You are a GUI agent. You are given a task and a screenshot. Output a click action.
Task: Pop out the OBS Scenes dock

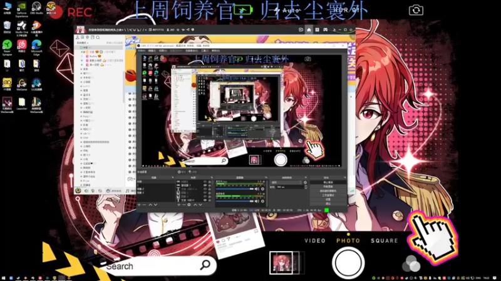point(173,177)
